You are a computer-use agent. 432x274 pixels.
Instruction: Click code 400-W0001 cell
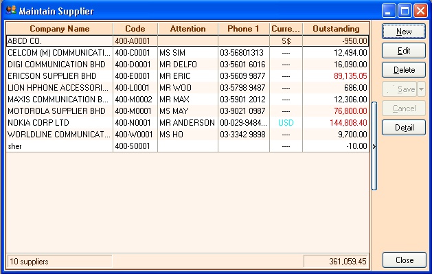135,135
